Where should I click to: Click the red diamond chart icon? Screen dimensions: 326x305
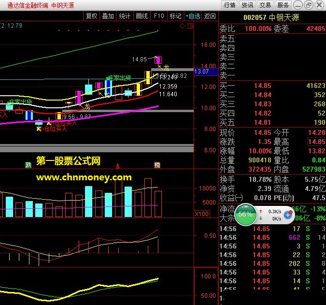tap(183, 26)
